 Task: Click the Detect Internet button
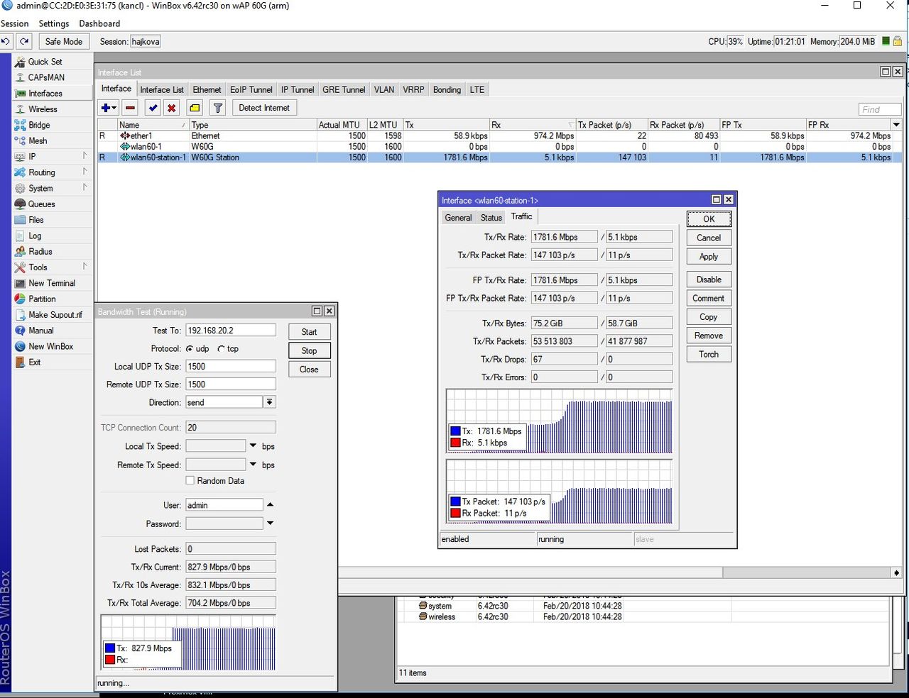pos(264,108)
